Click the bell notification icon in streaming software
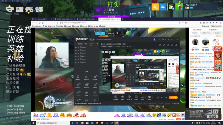 (x=172, y=45)
